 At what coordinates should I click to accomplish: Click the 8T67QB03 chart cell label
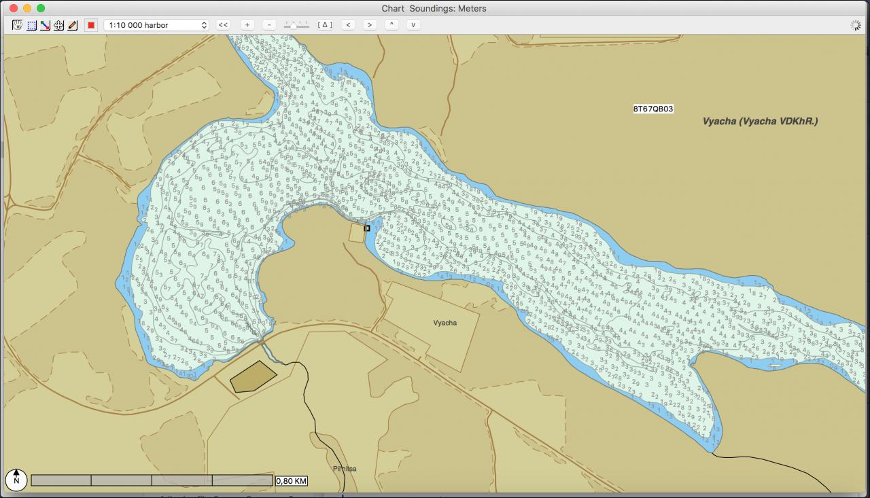(653, 109)
